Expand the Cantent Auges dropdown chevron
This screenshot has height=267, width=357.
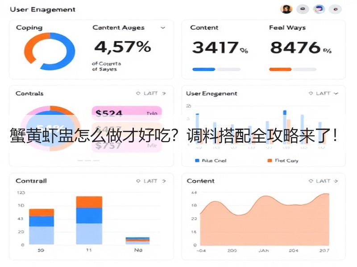(x=163, y=28)
